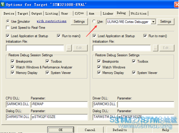The image size is (179, 133).
Task: Select the Debug tab
Action: 122,13
